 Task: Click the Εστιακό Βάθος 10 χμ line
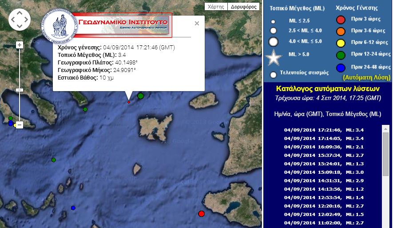point(86,77)
